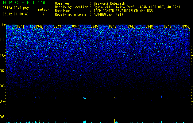Click the 0947 time marker
The width and height of the screenshot is (193, 123).
coord(131,26)
